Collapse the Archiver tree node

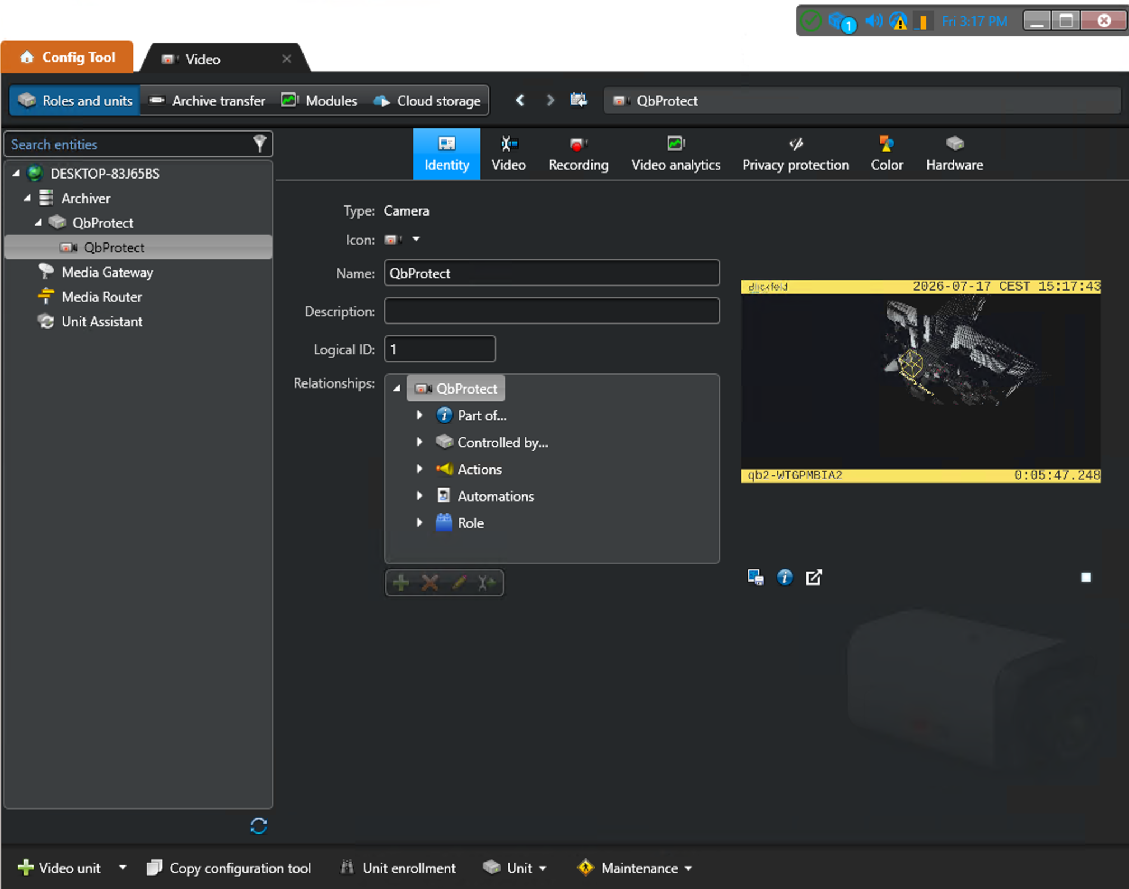click(x=27, y=198)
